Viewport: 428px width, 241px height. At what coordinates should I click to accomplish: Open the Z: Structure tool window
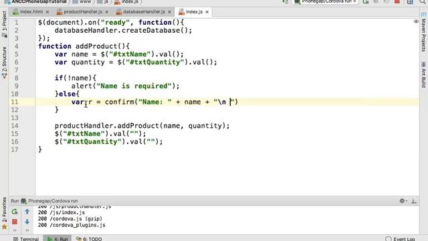coord(5,63)
